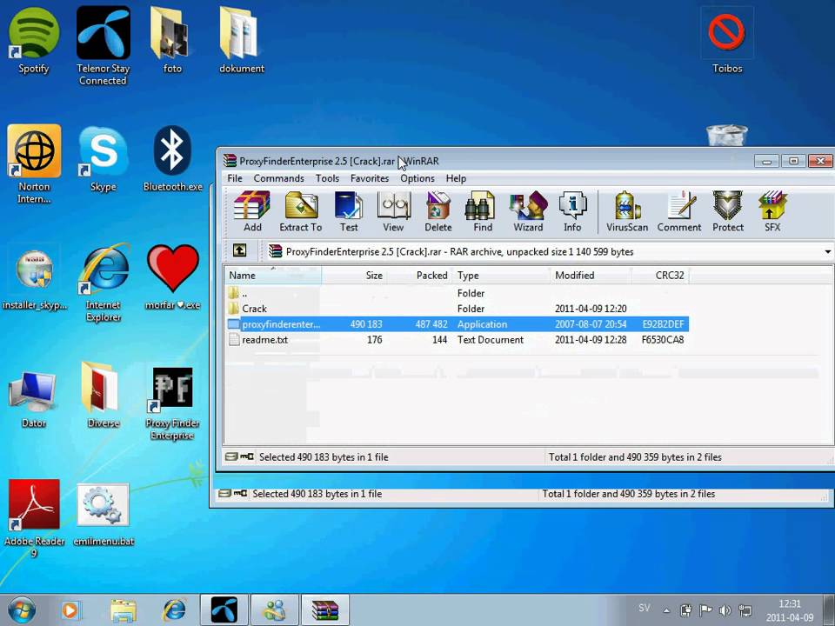Viewport: 835px width, 626px height.
Task: Sort list by CRC32 column header
Action: (661, 276)
